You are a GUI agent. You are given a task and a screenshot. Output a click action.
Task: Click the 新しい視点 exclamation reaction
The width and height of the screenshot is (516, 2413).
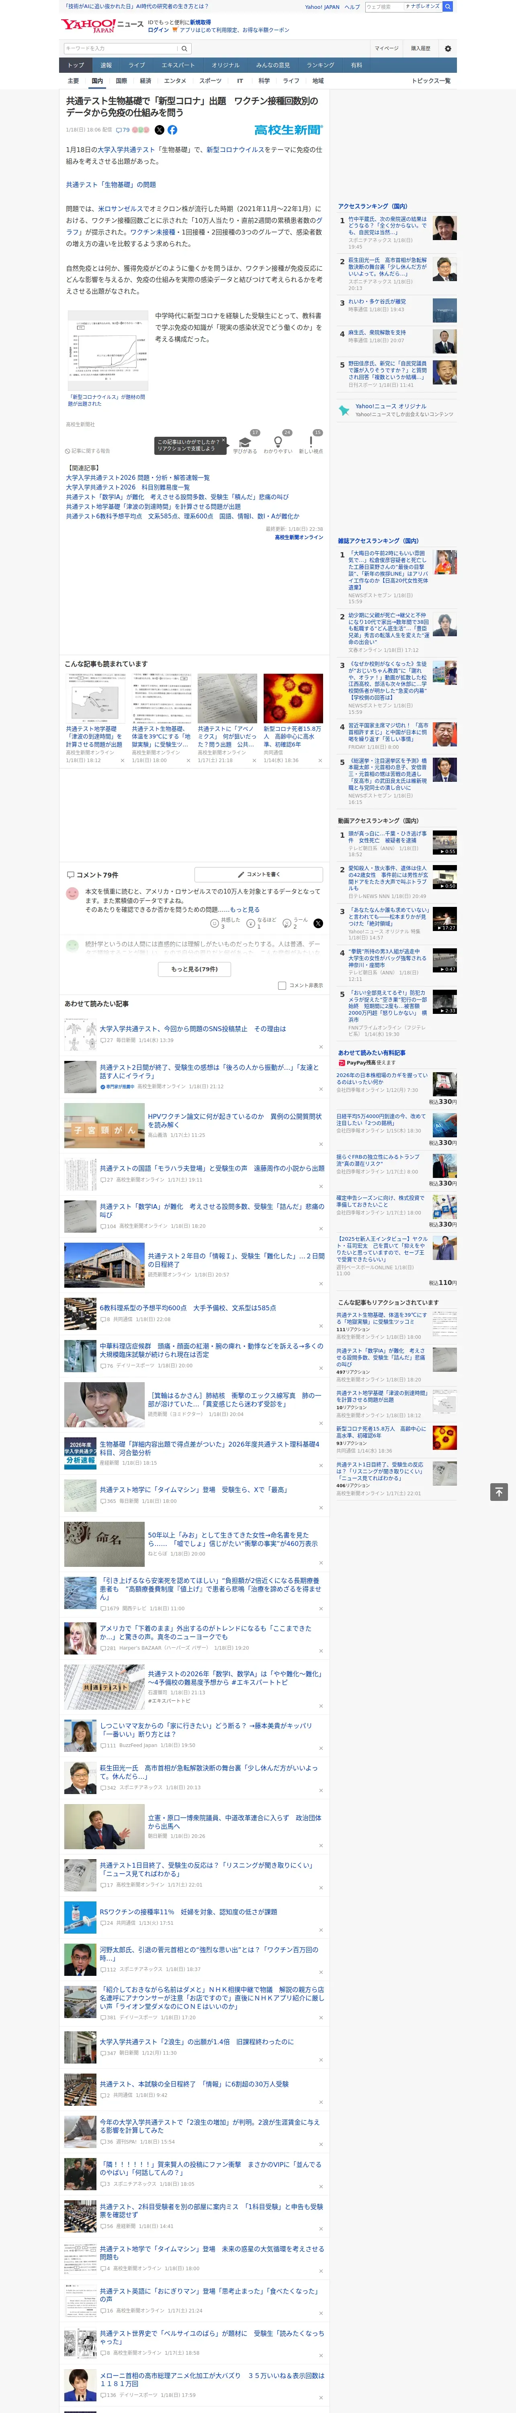click(311, 443)
